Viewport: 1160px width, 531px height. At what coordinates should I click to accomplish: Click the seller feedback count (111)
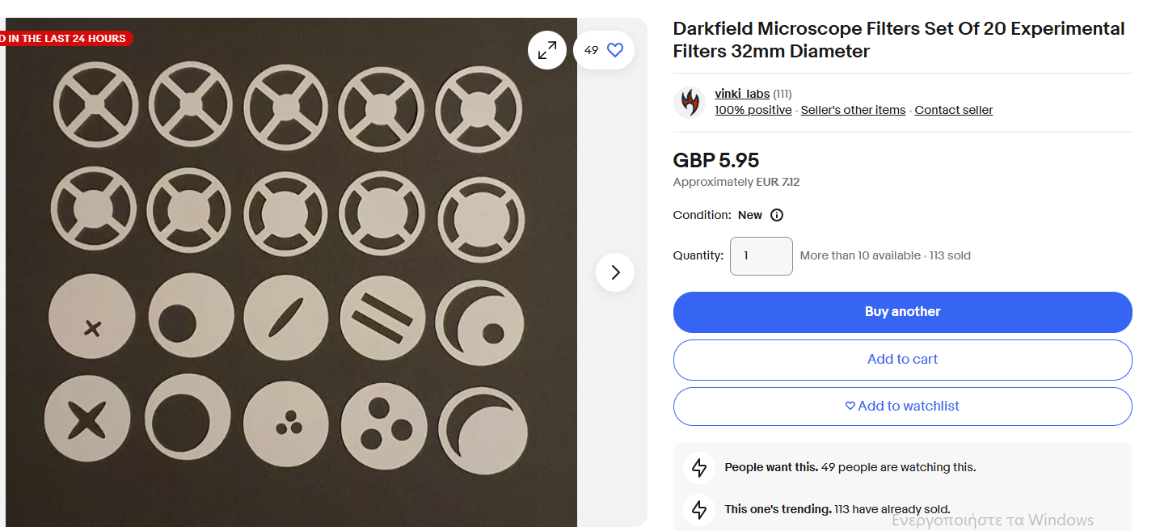782,94
